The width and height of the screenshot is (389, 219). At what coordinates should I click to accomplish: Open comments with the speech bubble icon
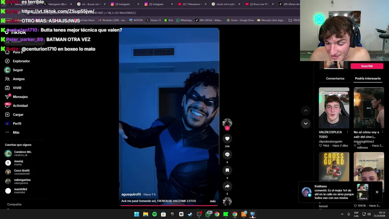point(227,155)
